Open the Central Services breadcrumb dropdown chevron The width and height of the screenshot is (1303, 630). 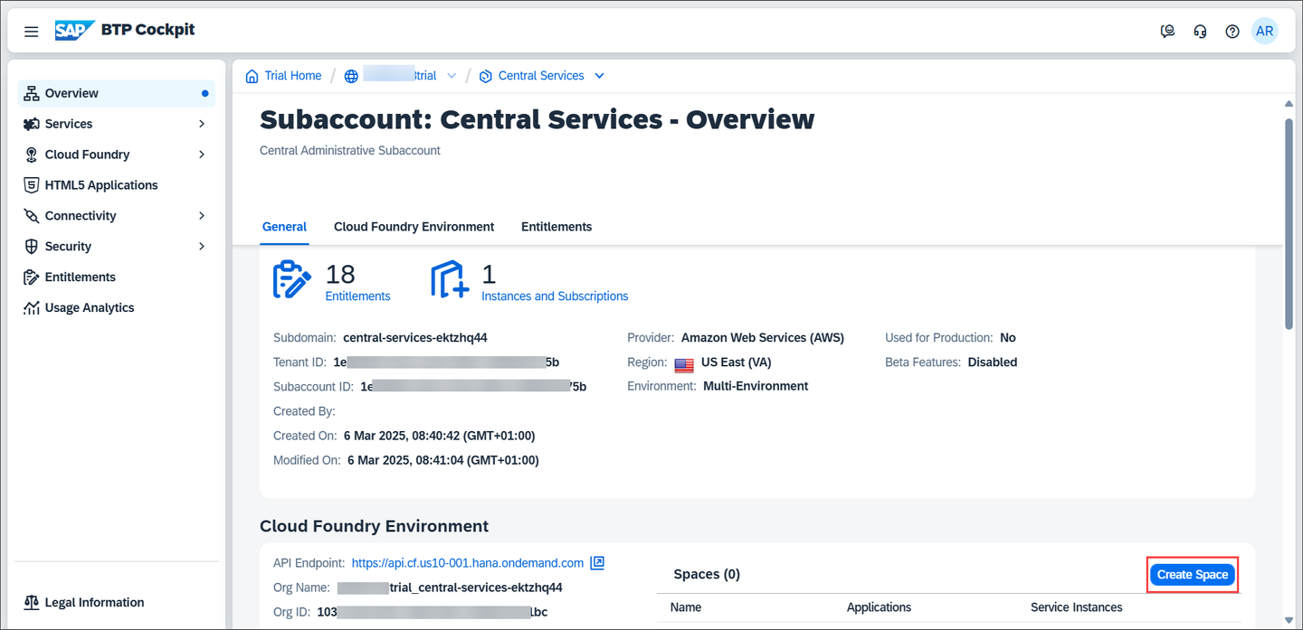[599, 76]
